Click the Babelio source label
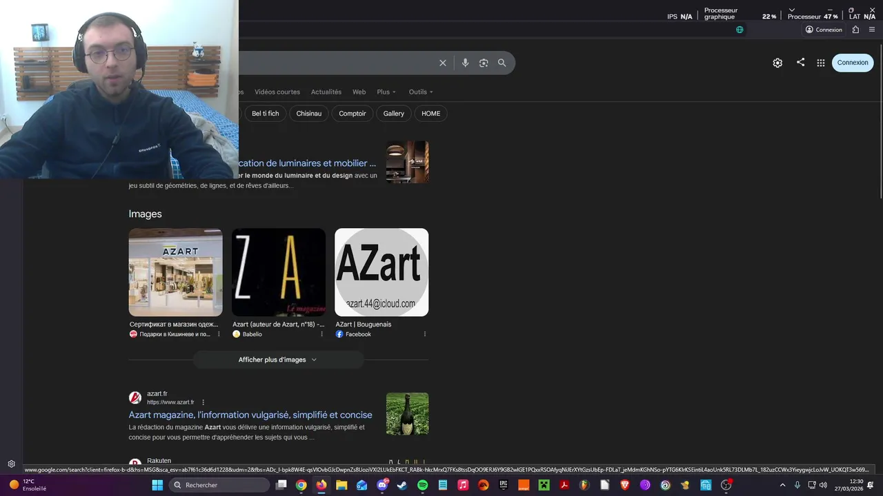This screenshot has width=883, height=496. tap(252, 334)
